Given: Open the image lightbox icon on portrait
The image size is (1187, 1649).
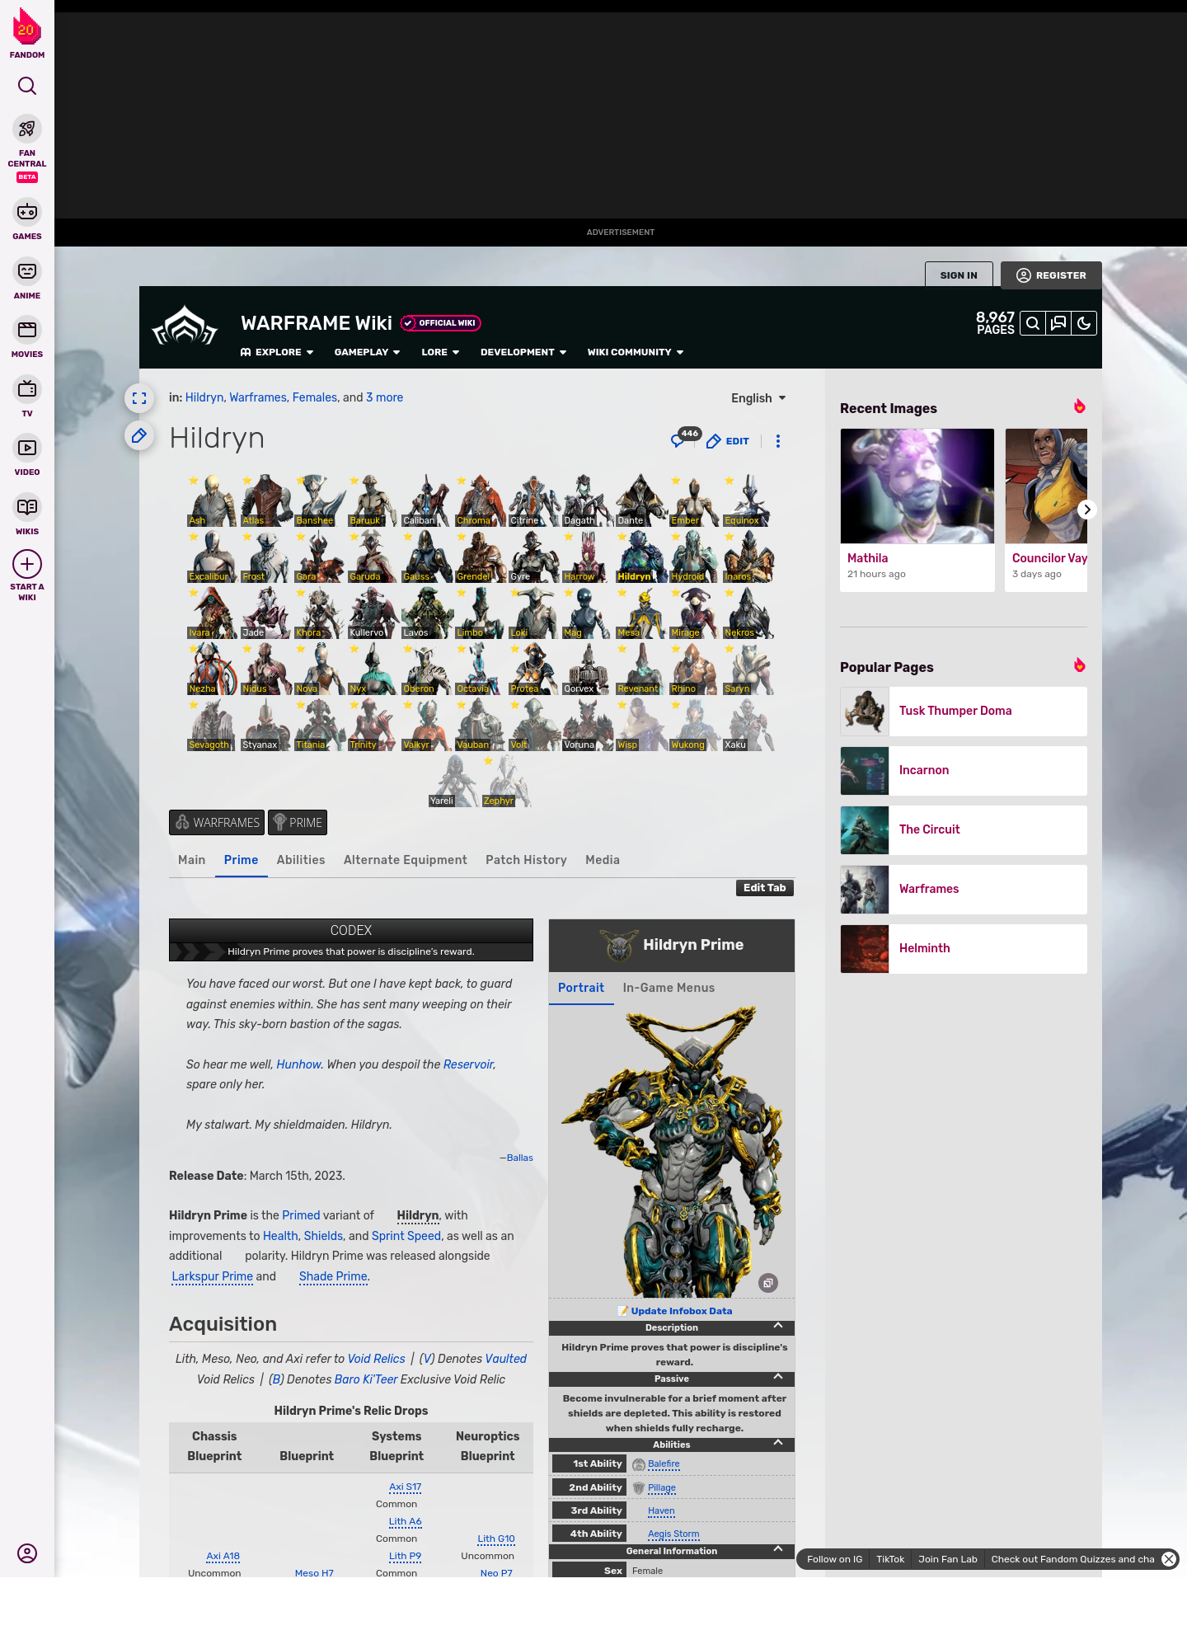Looking at the screenshot, I should pos(768,1283).
